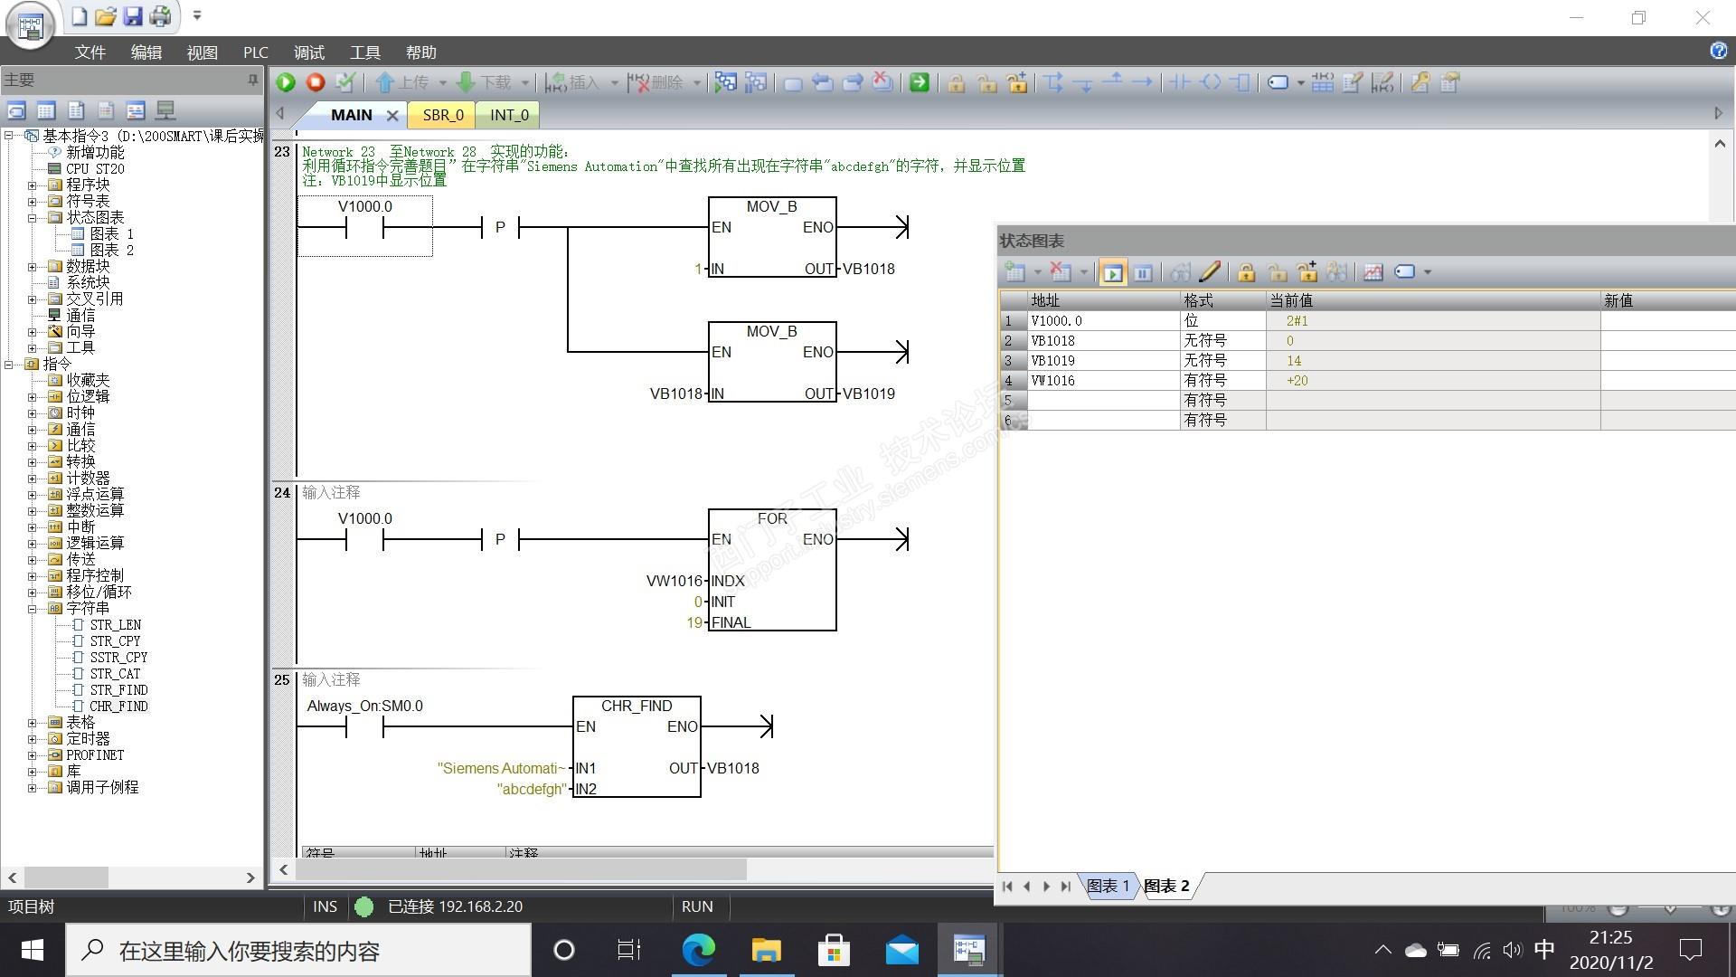Click the pencil write-all icon in status chart

point(1210,271)
